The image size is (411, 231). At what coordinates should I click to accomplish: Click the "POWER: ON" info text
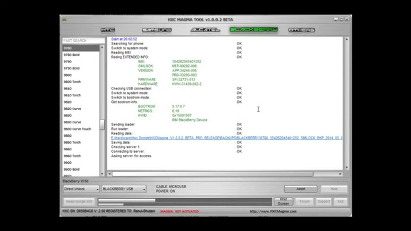click(165, 191)
